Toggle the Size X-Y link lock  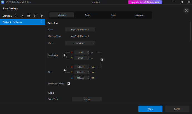tap(65, 70)
